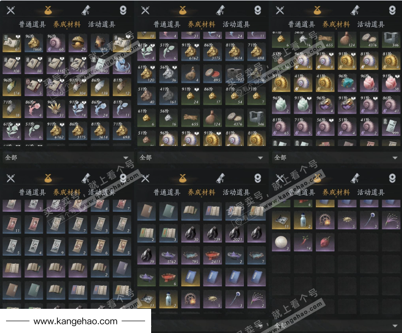This screenshot has height=333, width=402.
Task: Open 活动道具 tab in top-right panel
Action: pos(371,25)
